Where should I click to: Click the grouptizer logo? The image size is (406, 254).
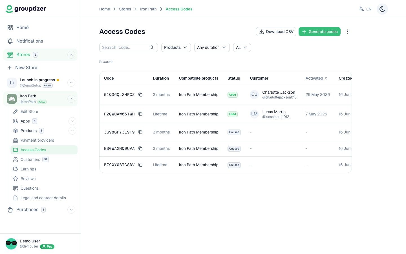(x=26, y=9)
